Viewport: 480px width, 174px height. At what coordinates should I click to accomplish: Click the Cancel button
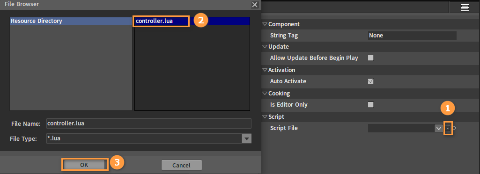pyautogui.click(x=182, y=165)
